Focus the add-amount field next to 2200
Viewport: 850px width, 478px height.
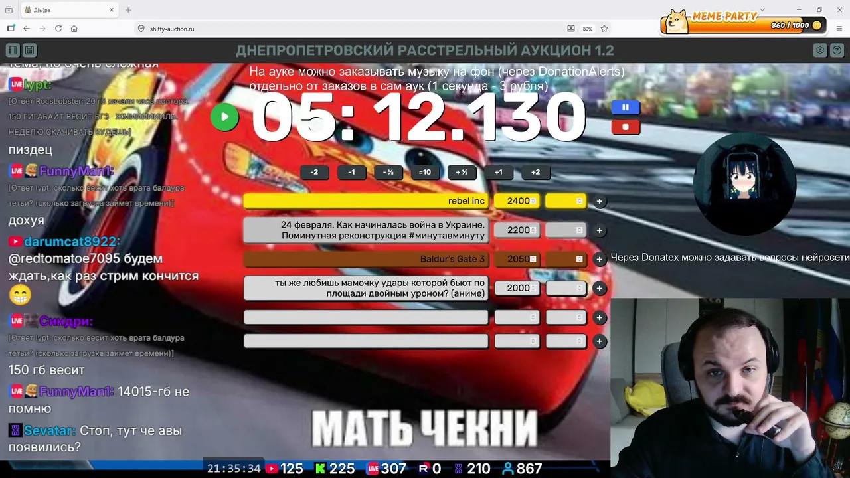566,230
